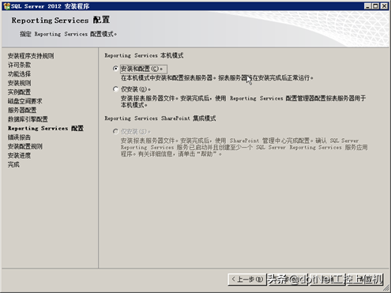391x293 pixels.
Task: Click 服务器配置 step in the sidebar
Action: coord(22,110)
